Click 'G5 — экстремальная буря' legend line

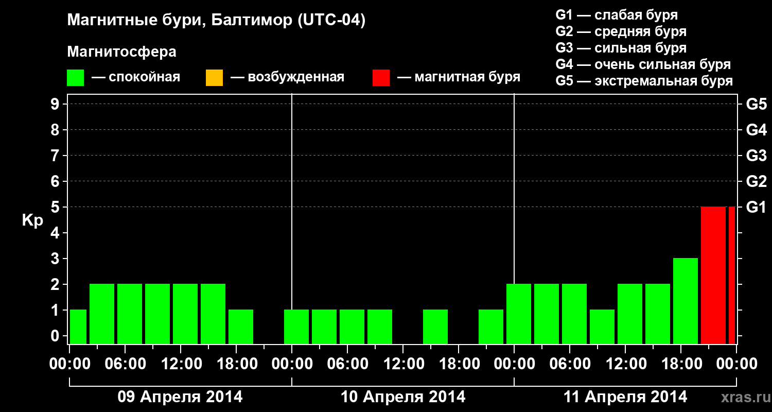644,81
